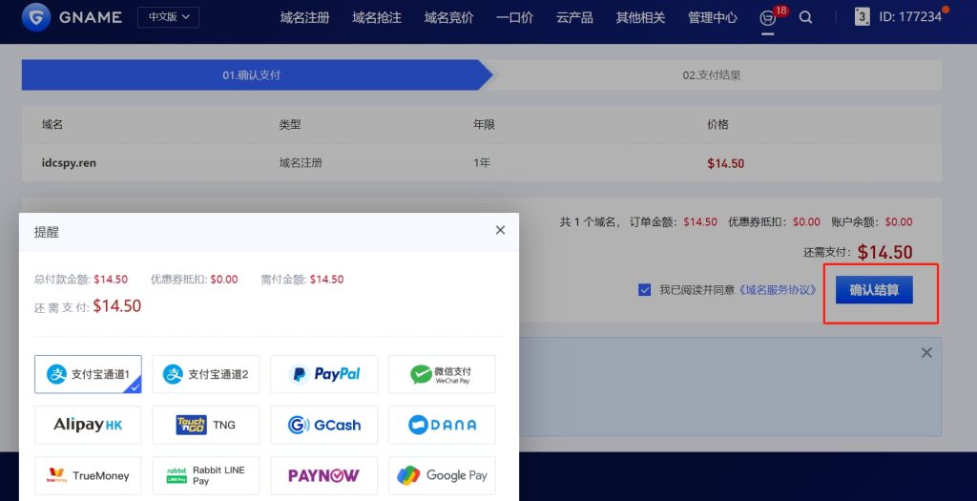Select AlipayHK payment method

click(x=88, y=425)
